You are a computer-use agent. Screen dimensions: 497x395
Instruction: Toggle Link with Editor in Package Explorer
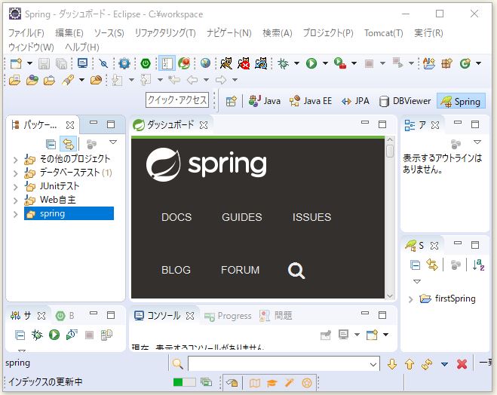click(68, 145)
